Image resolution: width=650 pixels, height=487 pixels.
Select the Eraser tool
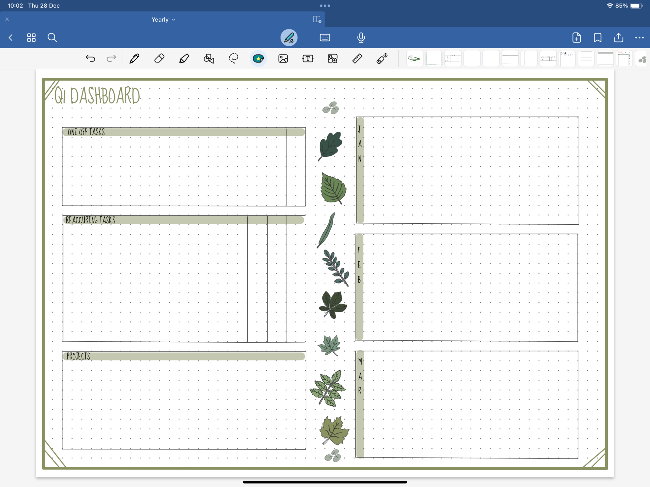(159, 58)
